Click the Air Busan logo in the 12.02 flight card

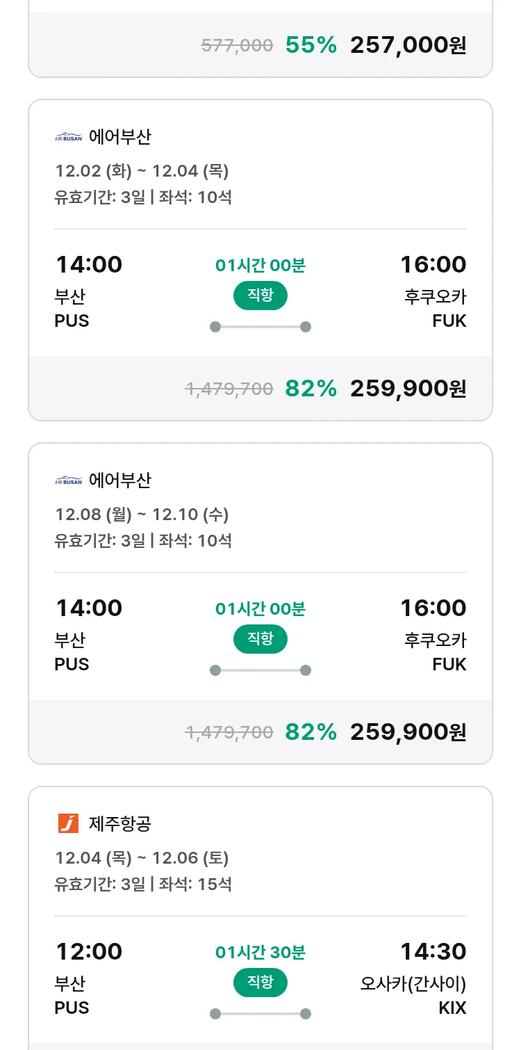pos(68,137)
